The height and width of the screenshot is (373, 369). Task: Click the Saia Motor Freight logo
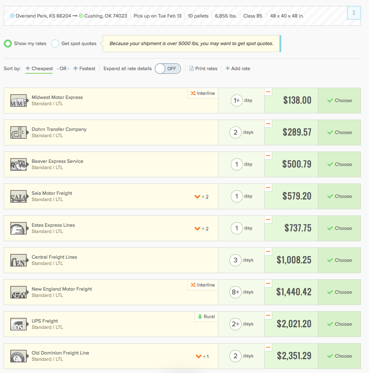[18, 196]
